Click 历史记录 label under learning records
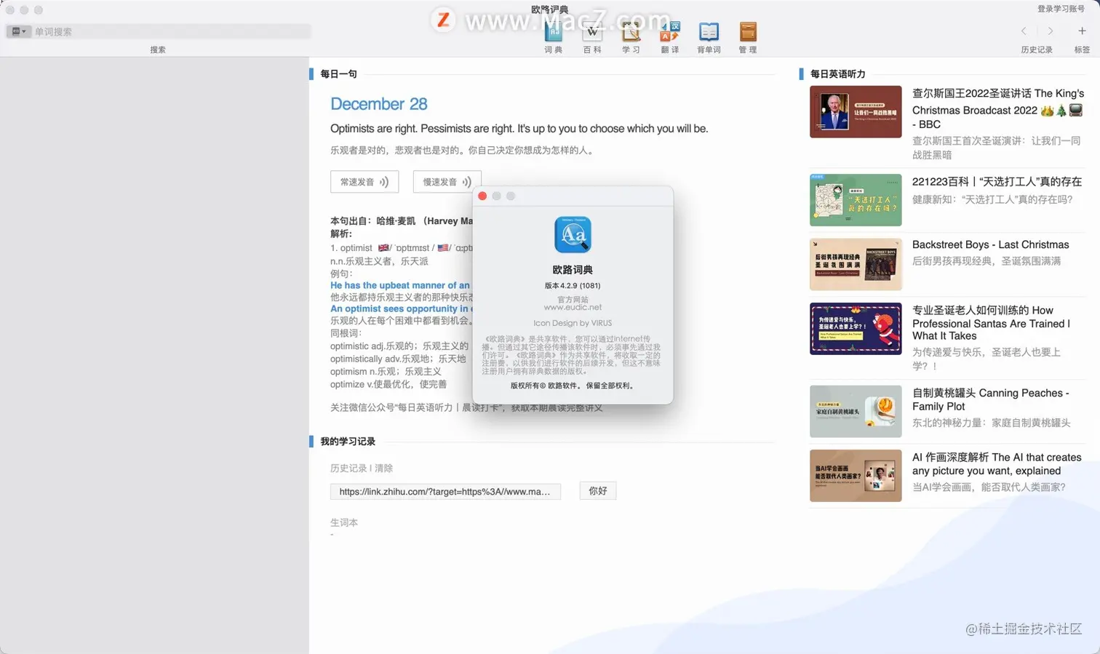This screenshot has width=1100, height=654. [x=348, y=468]
